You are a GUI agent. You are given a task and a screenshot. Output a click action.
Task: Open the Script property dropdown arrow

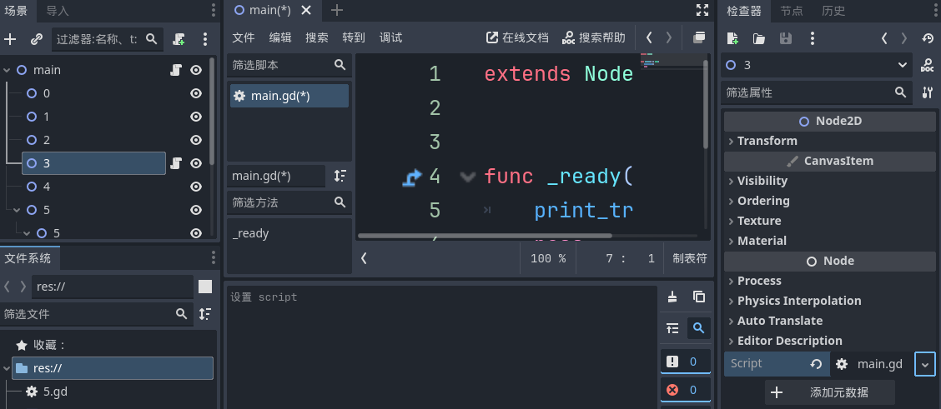point(924,364)
